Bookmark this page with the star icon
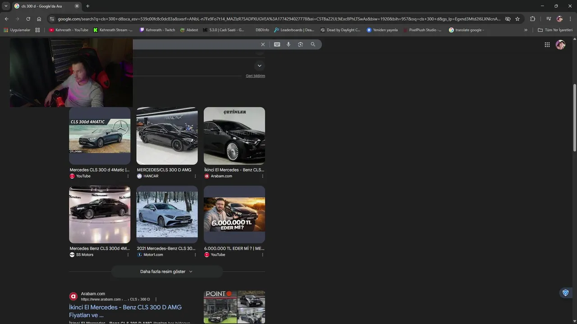Screen dimensions: 577x324 517,19
